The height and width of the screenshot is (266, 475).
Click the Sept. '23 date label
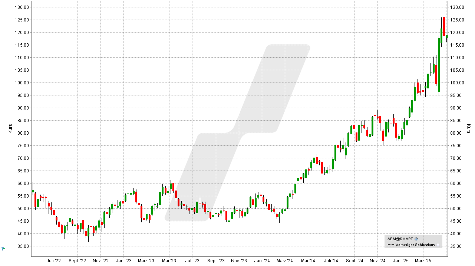click(x=216, y=261)
